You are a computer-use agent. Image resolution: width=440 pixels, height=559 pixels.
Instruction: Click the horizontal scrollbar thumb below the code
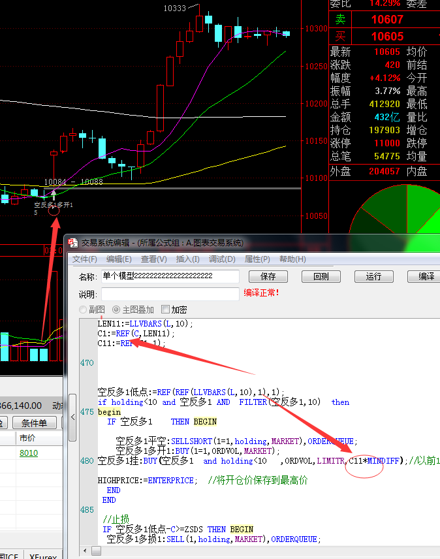tap(96, 551)
